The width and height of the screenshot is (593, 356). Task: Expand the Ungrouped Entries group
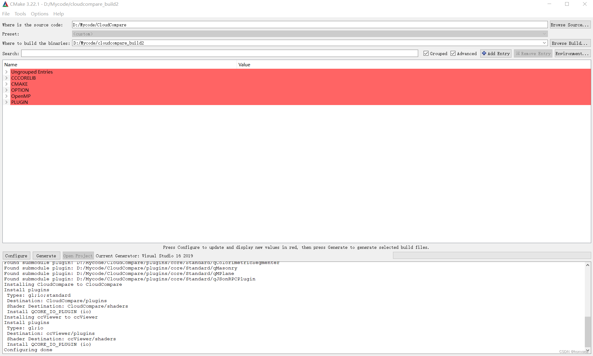pos(6,72)
